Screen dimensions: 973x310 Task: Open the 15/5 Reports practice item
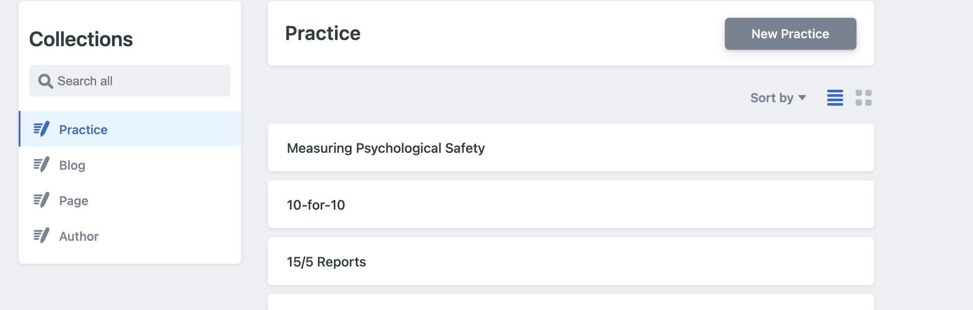[x=326, y=262]
